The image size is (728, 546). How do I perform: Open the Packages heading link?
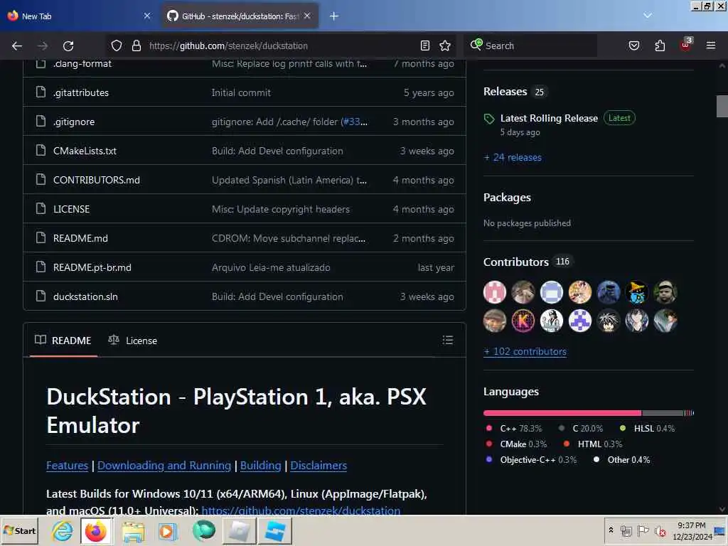click(x=507, y=198)
